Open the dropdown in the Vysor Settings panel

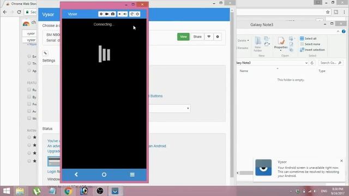point(170,108)
